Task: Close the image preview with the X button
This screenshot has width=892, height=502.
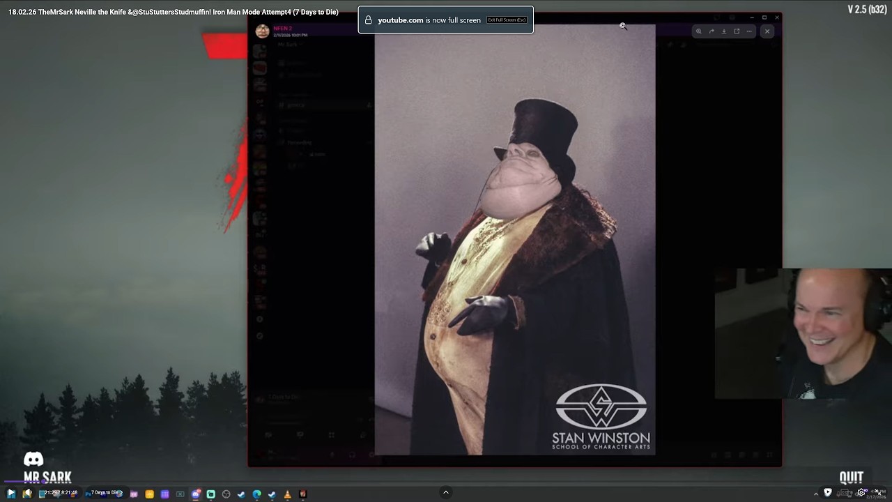Action: [767, 31]
